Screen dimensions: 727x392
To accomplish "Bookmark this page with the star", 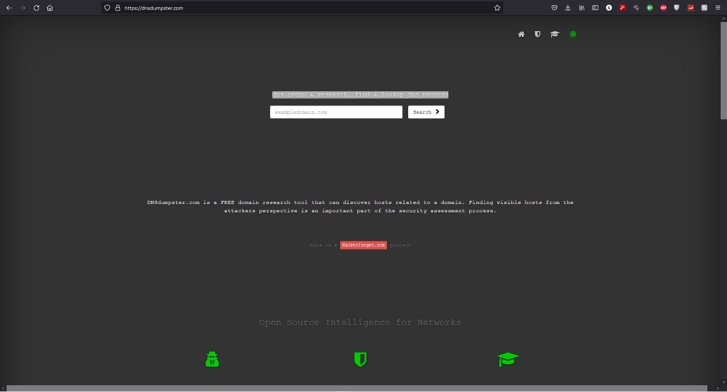I will [497, 8].
